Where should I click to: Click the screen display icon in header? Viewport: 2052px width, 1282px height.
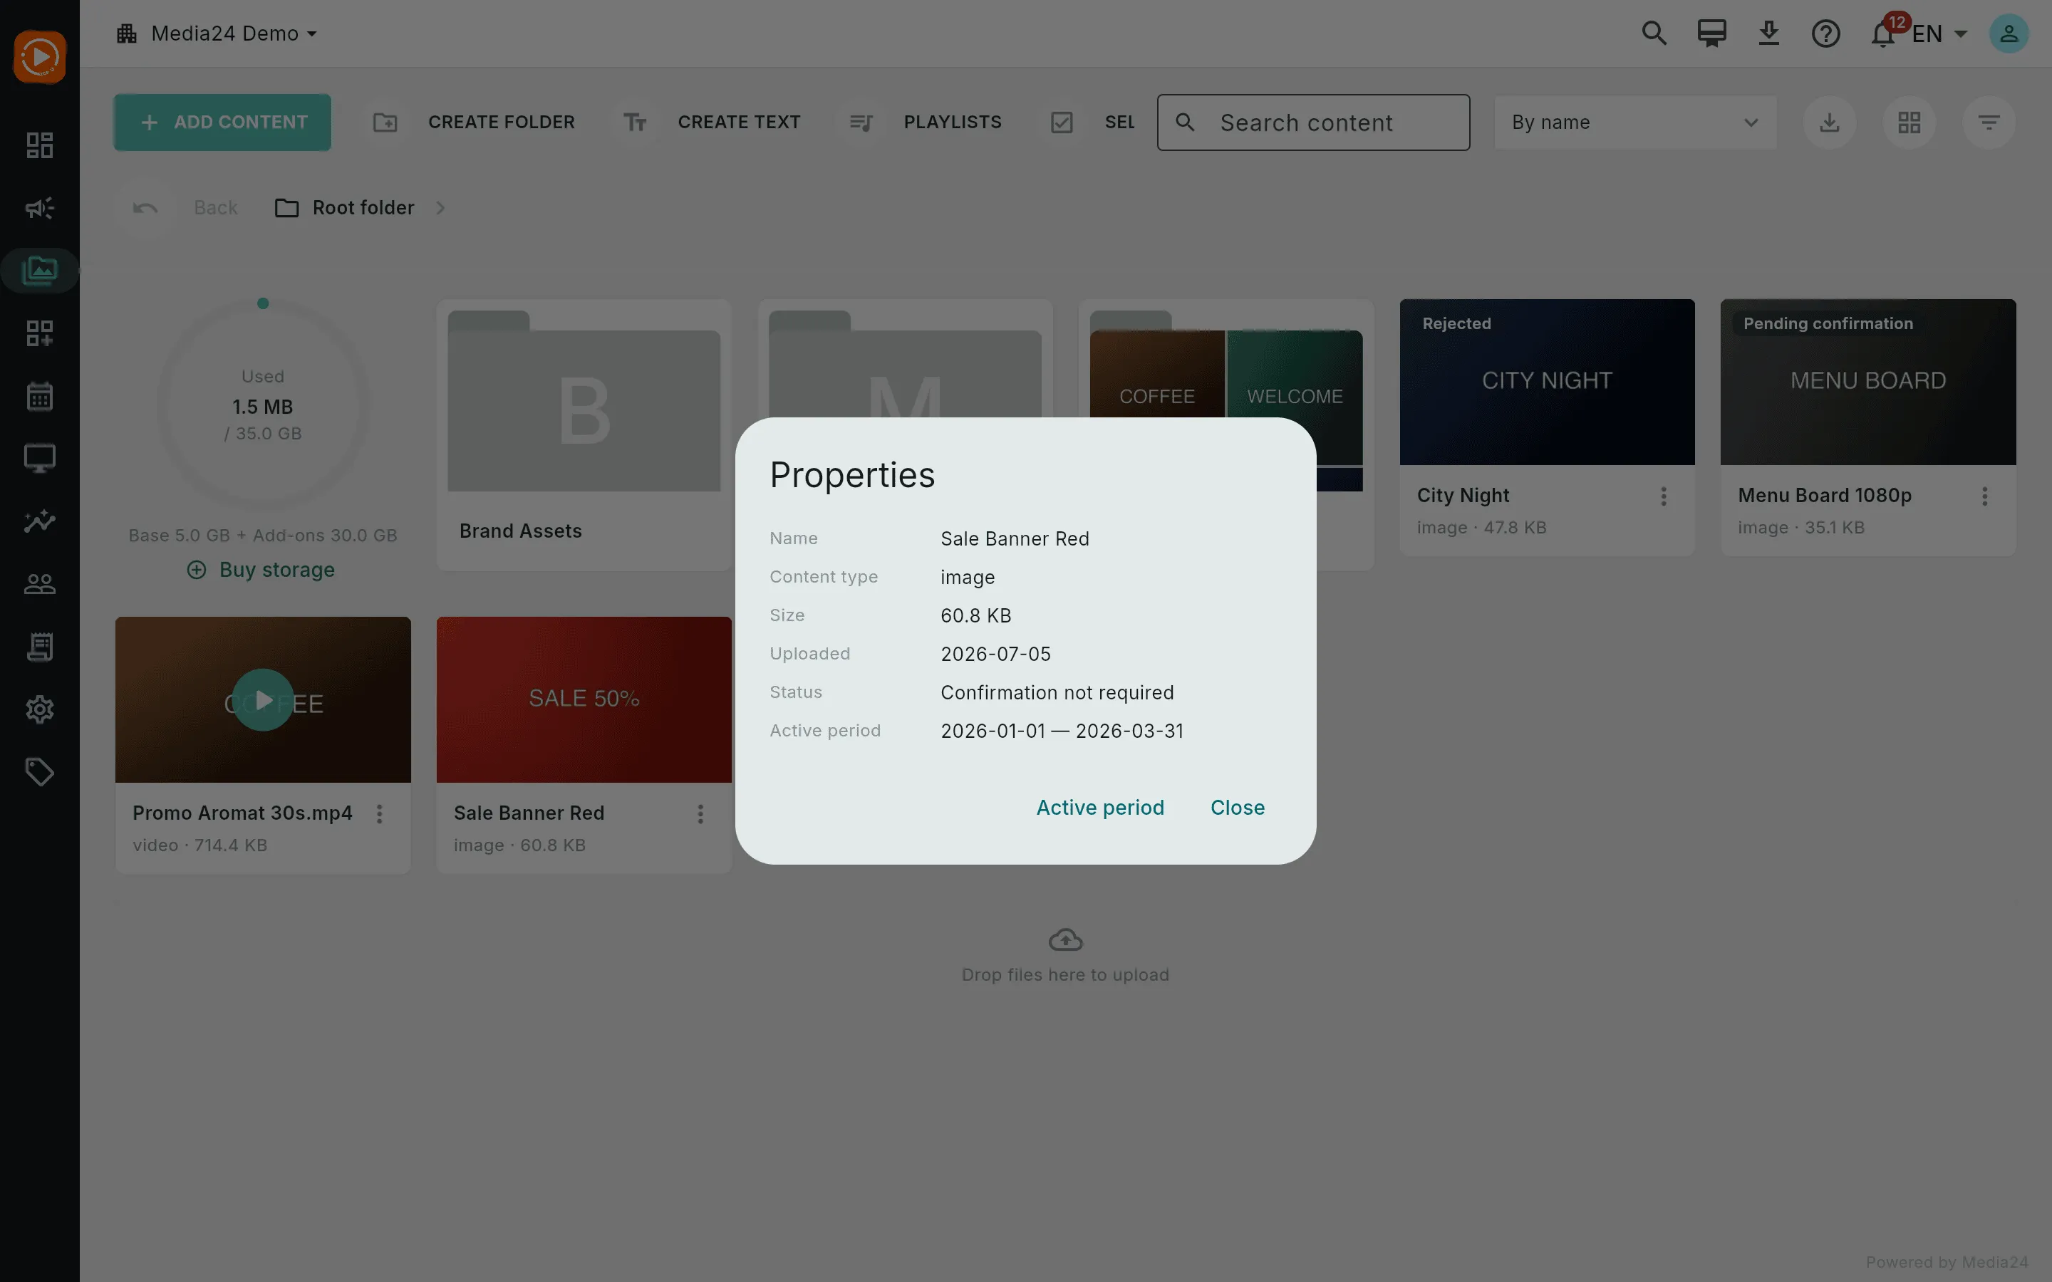click(1711, 34)
